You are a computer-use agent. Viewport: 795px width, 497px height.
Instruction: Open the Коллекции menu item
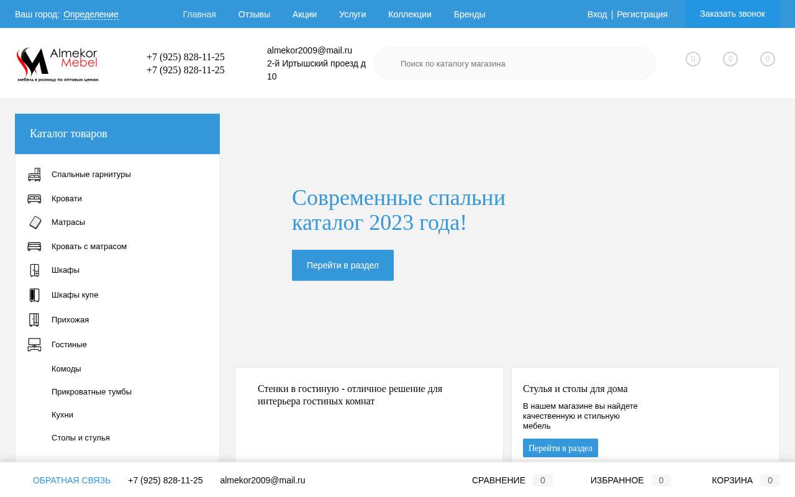coord(410,14)
